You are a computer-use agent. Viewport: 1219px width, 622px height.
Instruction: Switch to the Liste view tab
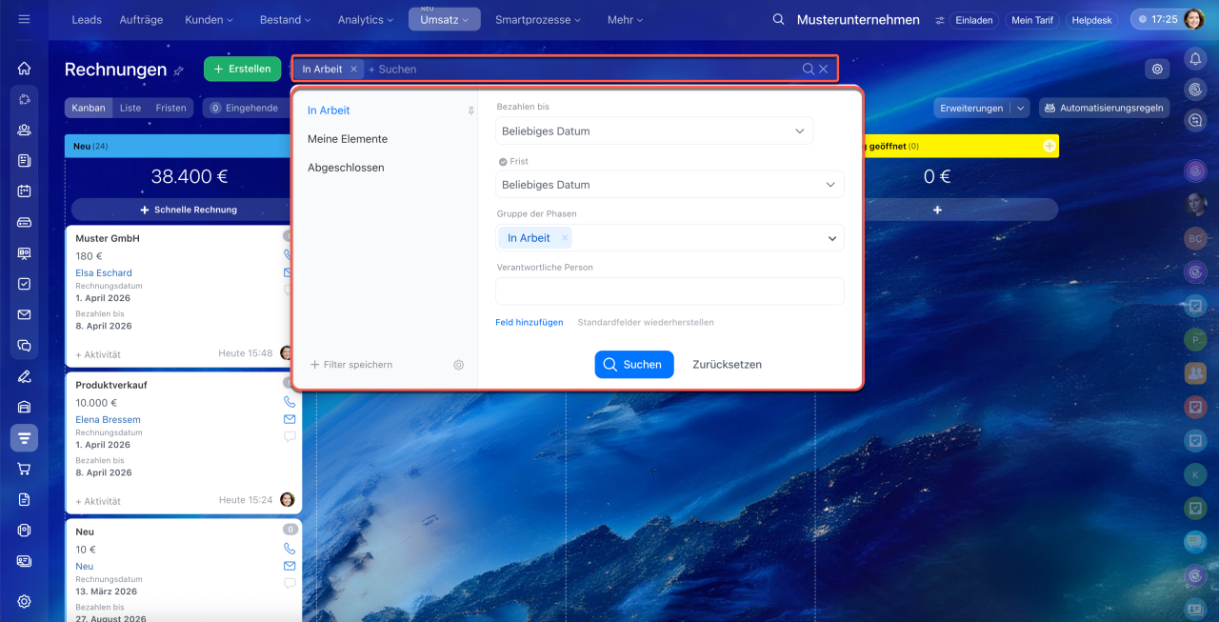[x=130, y=108]
